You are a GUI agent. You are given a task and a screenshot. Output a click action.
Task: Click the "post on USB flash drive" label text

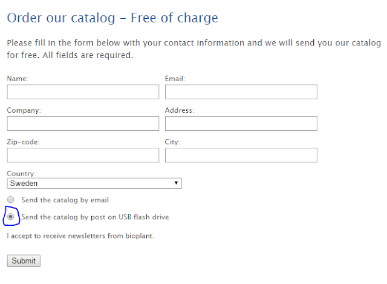point(130,217)
